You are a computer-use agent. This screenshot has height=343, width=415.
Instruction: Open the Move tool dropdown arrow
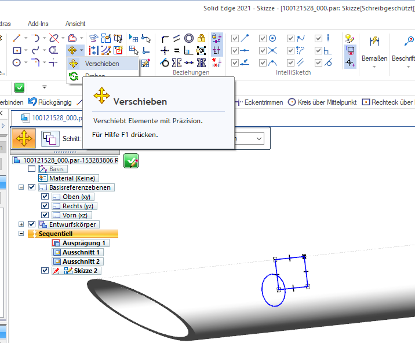click(82, 50)
